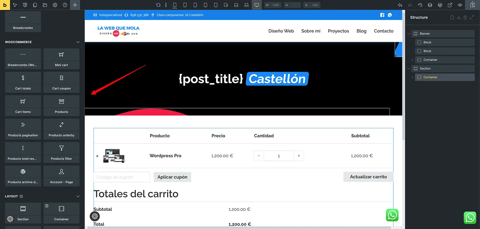Open the Contacto menu item
This screenshot has width=480, height=229.
point(384,31)
